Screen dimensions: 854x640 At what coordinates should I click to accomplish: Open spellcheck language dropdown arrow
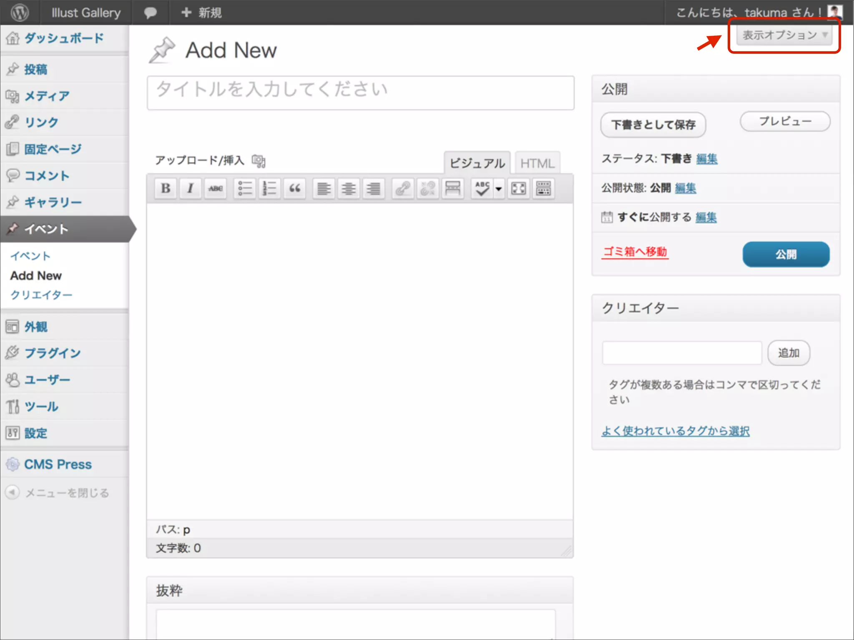point(499,188)
